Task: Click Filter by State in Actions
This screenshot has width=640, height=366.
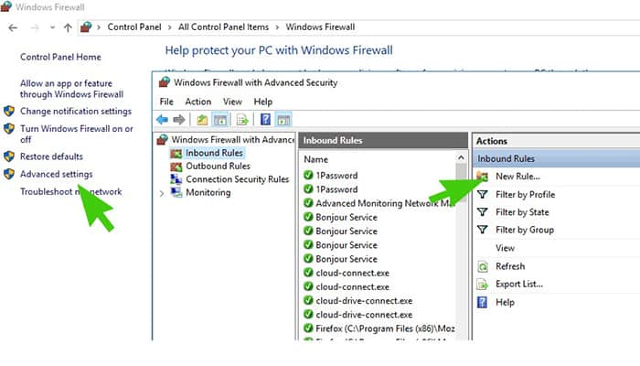Action: tap(524, 212)
